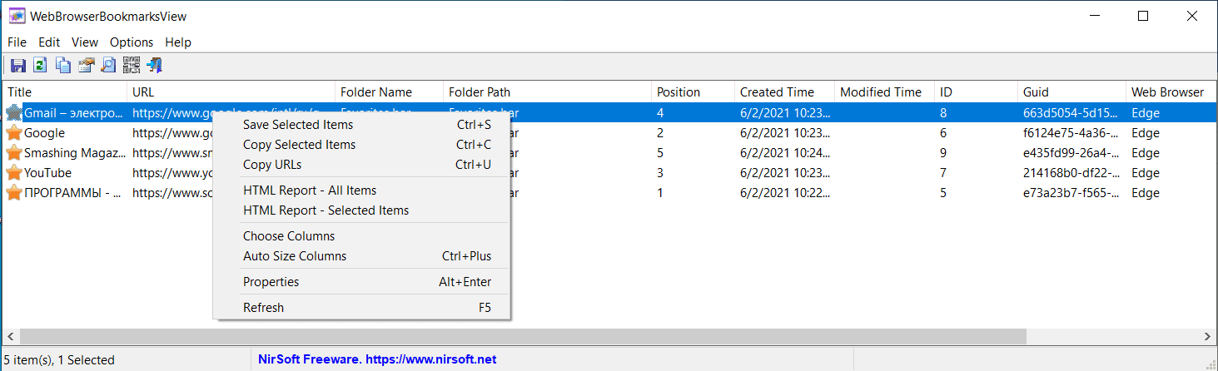Click the star icon beside YouTube bookmark
The image size is (1218, 371).
pyautogui.click(x=14, y=173)
